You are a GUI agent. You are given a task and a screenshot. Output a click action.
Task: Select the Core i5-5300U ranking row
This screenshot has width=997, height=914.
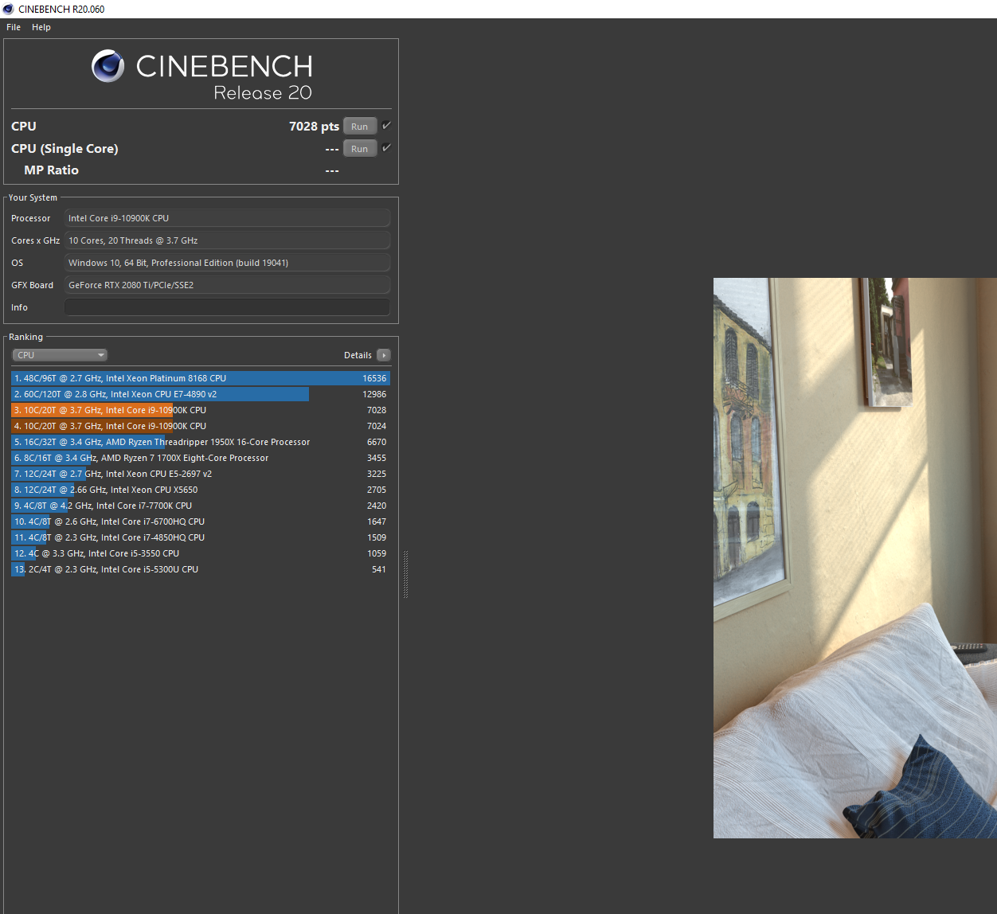[201, 569]
